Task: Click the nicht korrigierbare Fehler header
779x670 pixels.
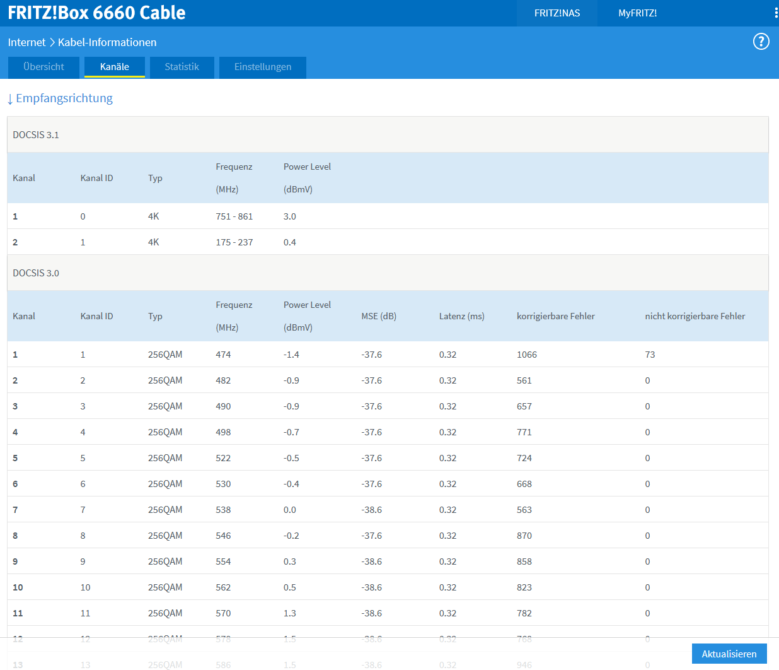Action: click(x=695, y=316)
